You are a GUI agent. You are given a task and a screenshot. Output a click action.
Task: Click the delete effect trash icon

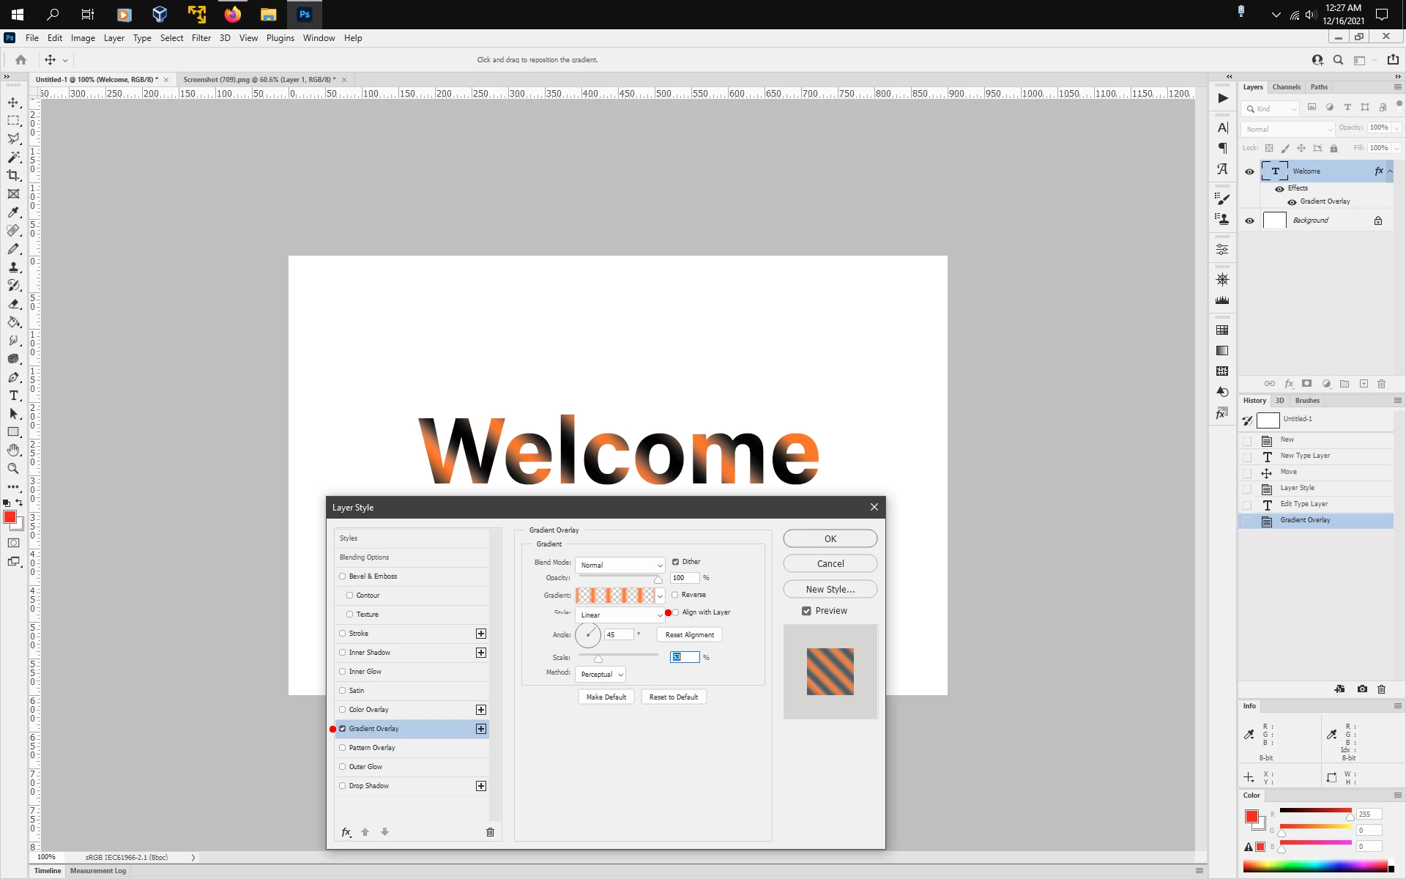(x=490, y=832)
